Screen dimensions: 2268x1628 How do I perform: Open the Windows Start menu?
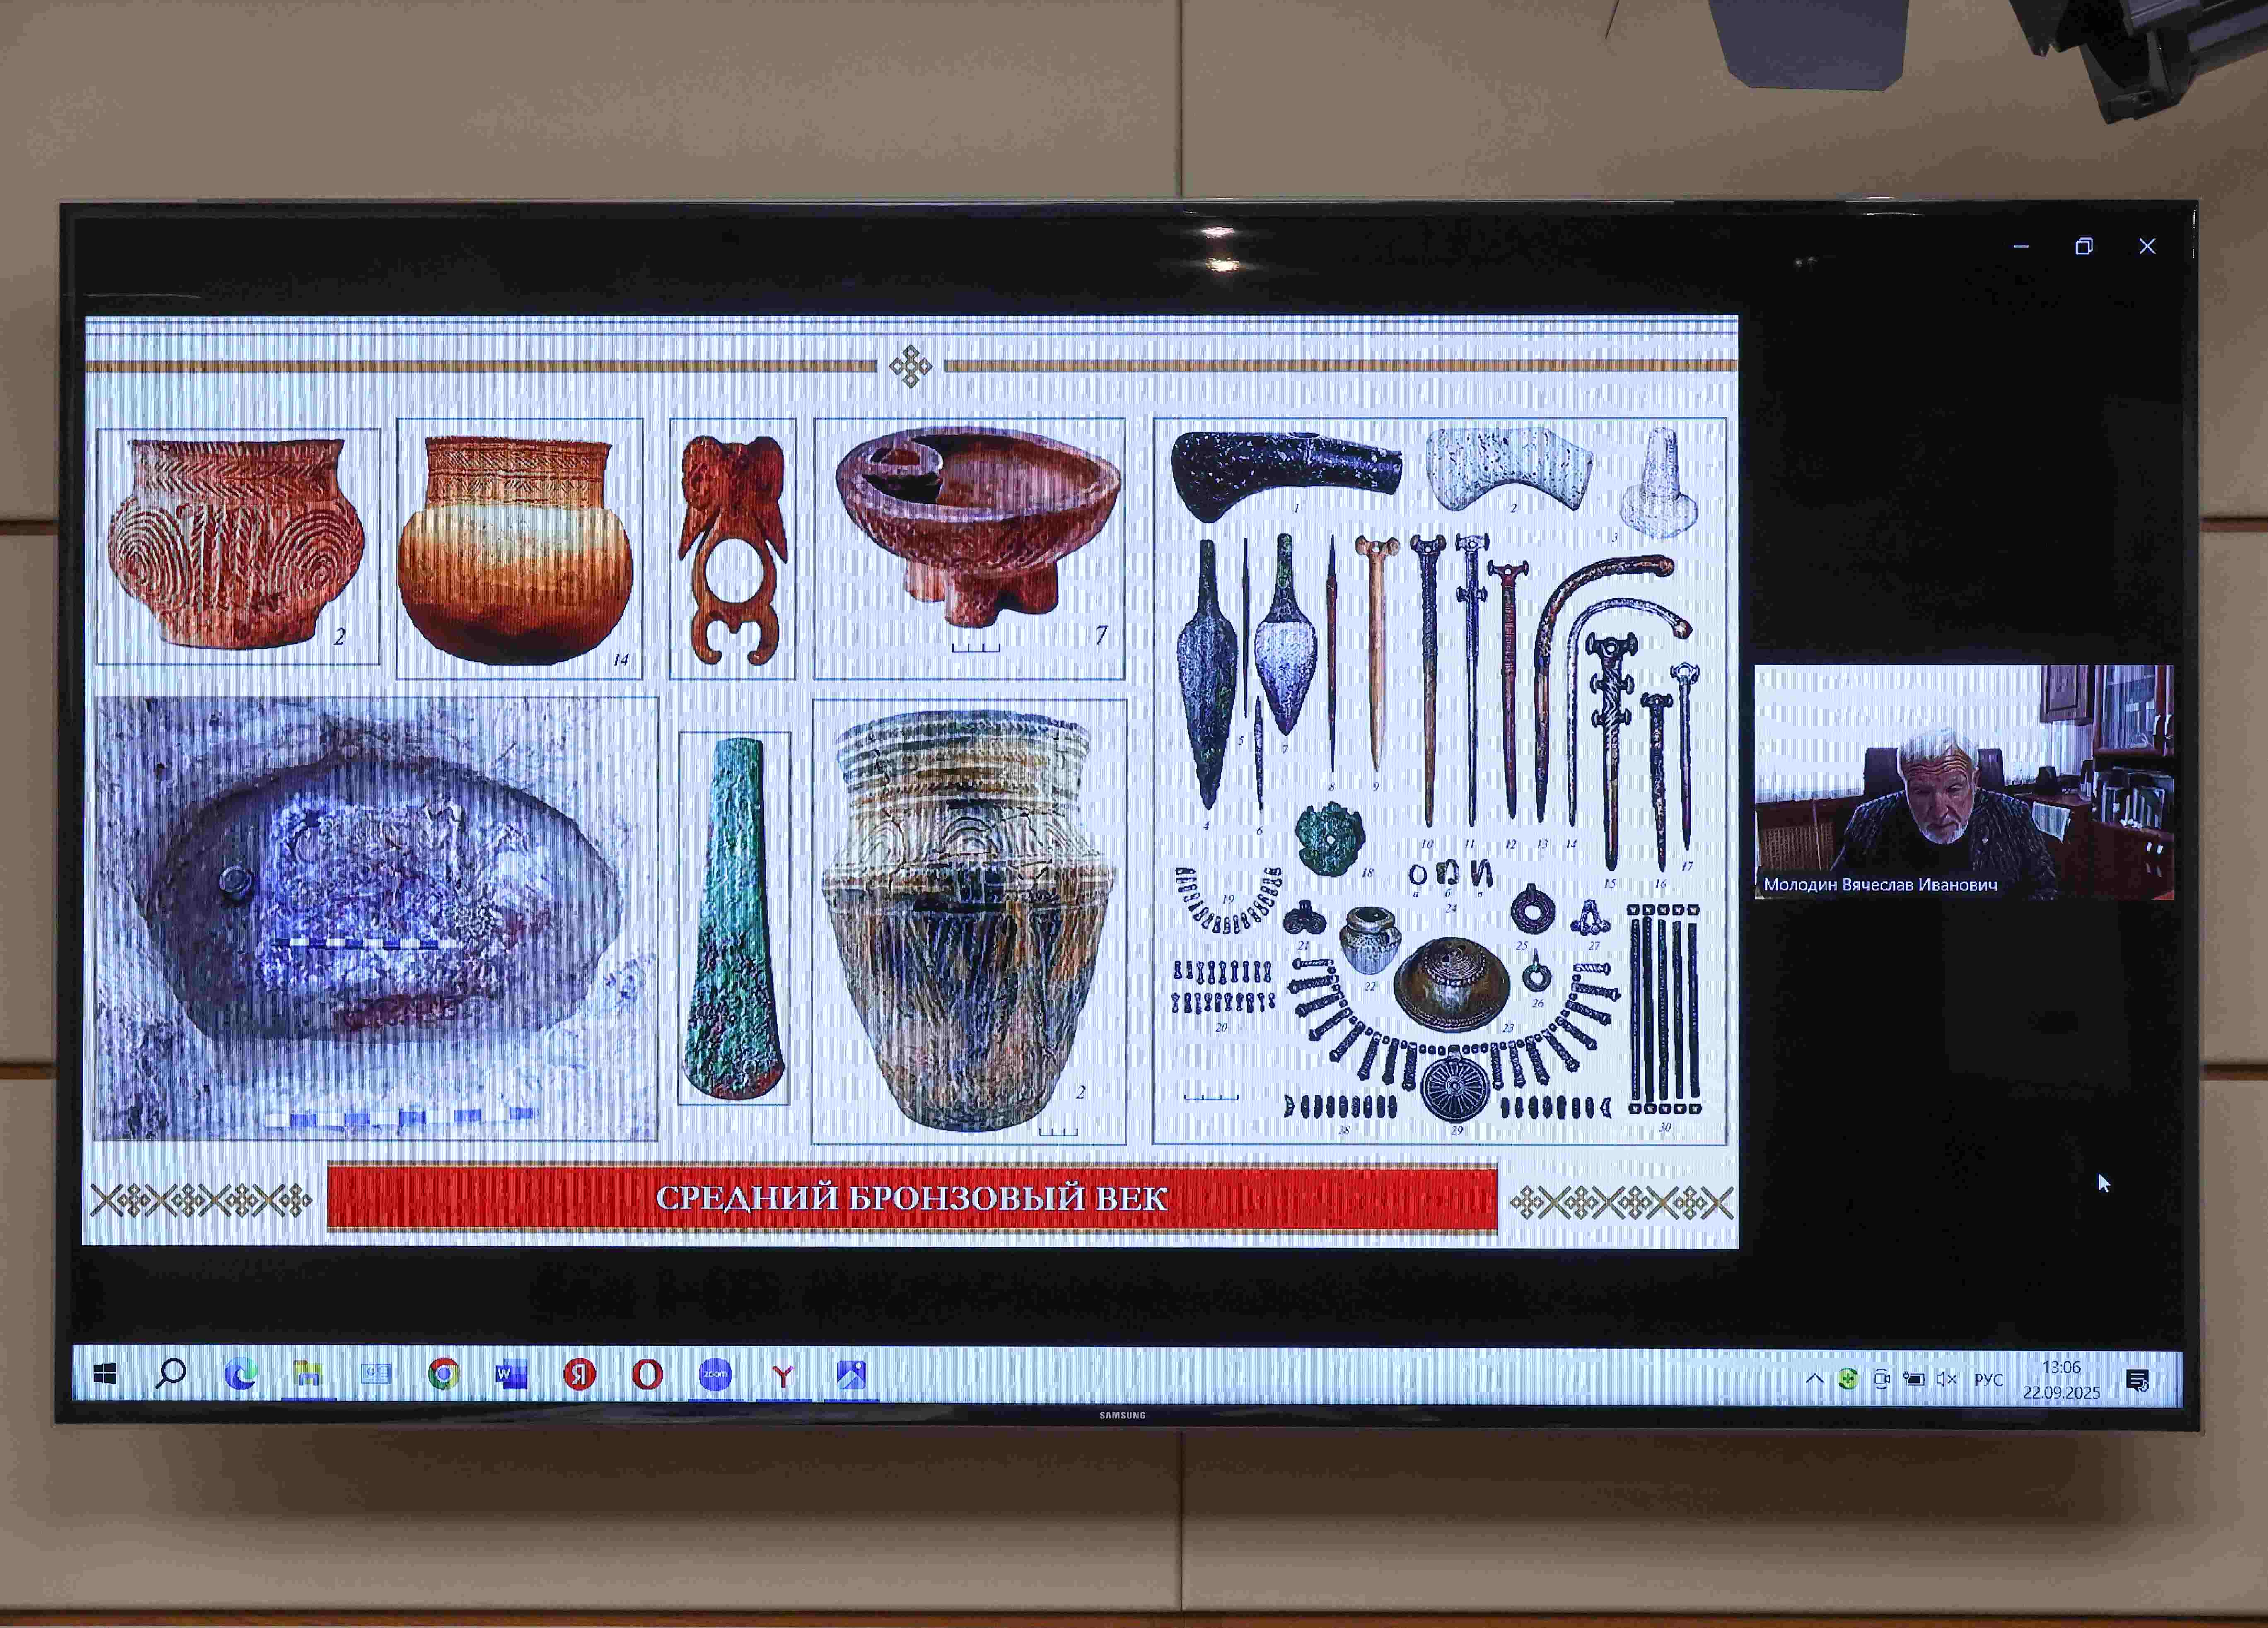[x=105, y=1375]
